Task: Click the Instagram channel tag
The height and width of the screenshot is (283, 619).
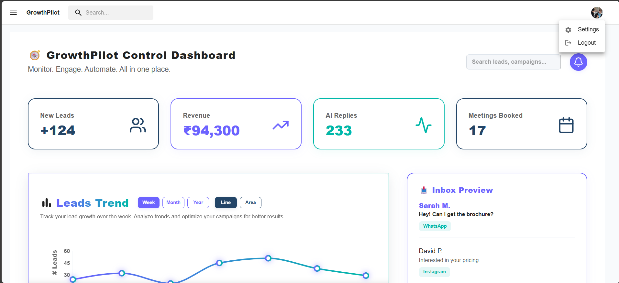Action: point(434,272)
